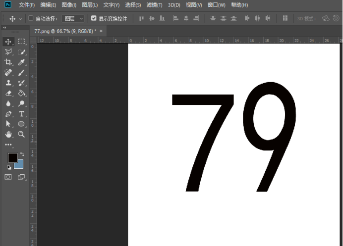343x246 pixels.
Task: Distribute bottom edges of layers
Action: 233,18
